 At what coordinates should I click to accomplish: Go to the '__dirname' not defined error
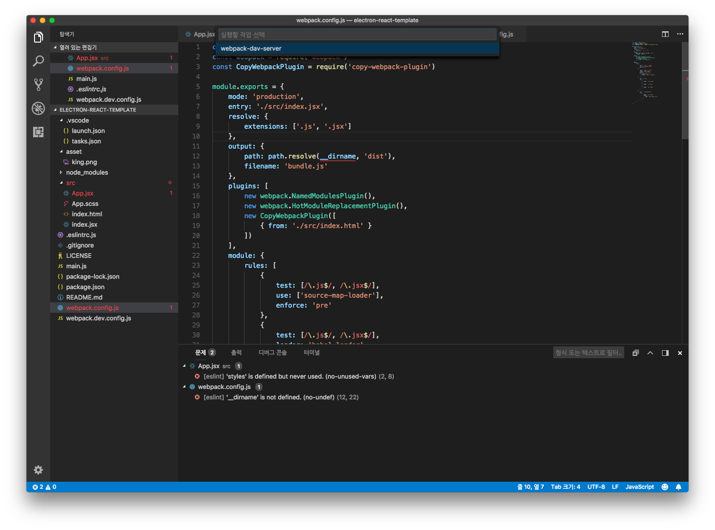[x=281, y=397]
